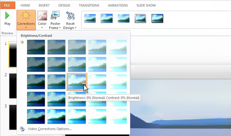231x136 pixels.
Task: Open the DESIGN ribbon tab
Action: (64, 5)
